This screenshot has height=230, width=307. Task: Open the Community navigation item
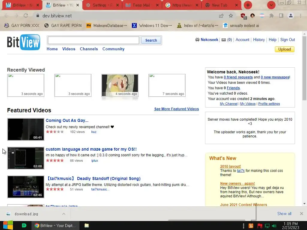click(x=113, y=49)
